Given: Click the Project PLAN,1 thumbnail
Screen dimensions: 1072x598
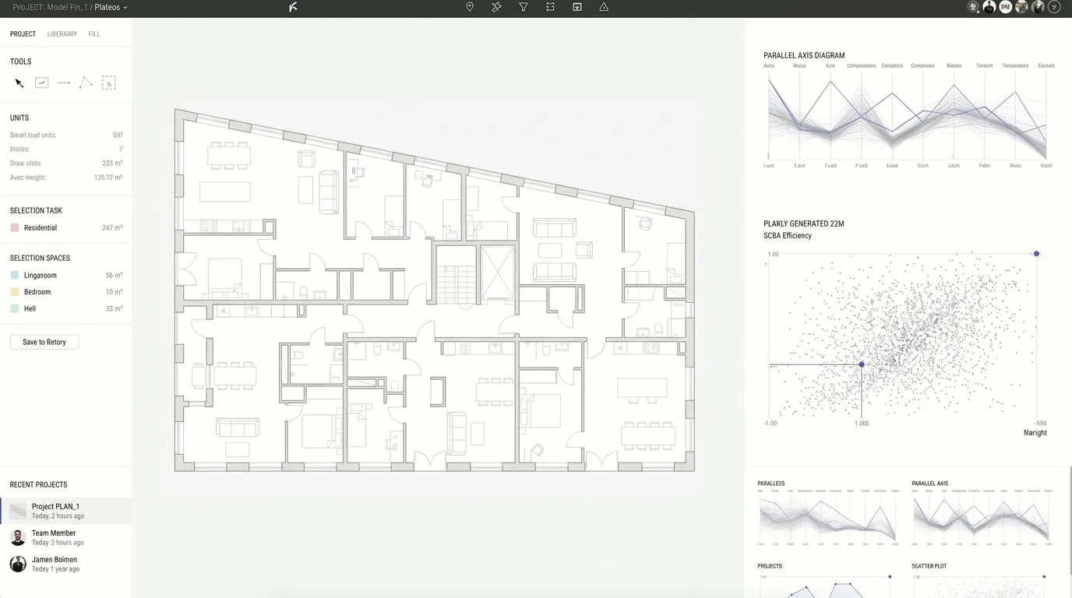Looking at the screenshot, I should pyautogui.click(x=18, y=511).
